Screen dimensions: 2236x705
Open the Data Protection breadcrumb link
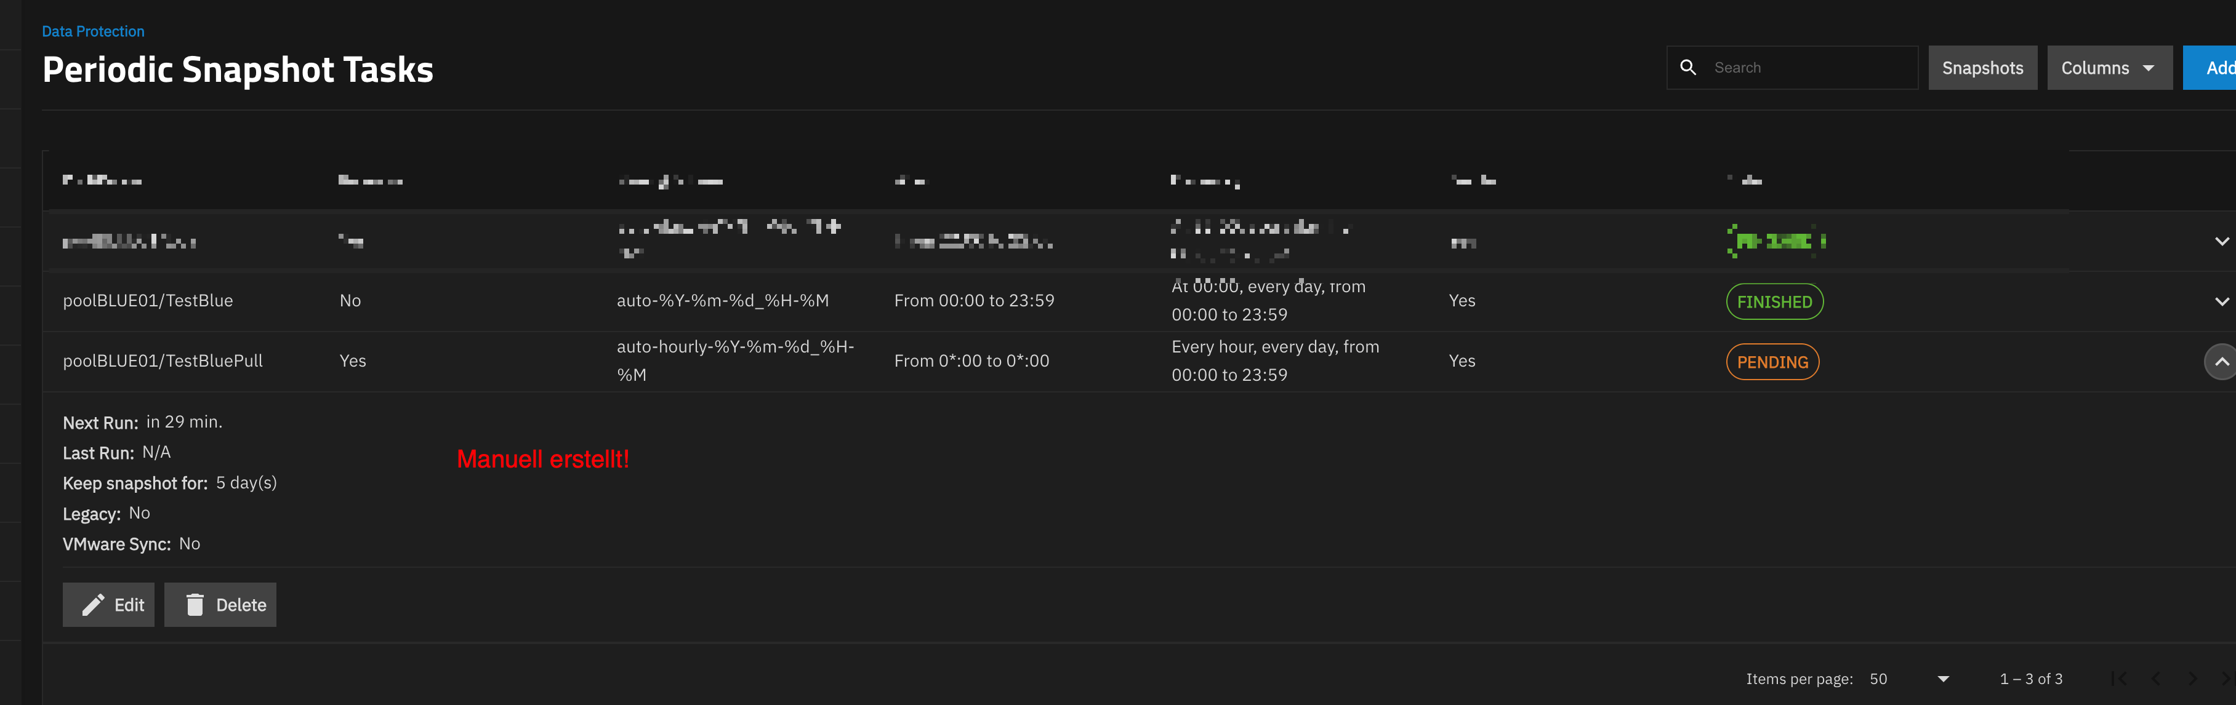coord(93,31)
